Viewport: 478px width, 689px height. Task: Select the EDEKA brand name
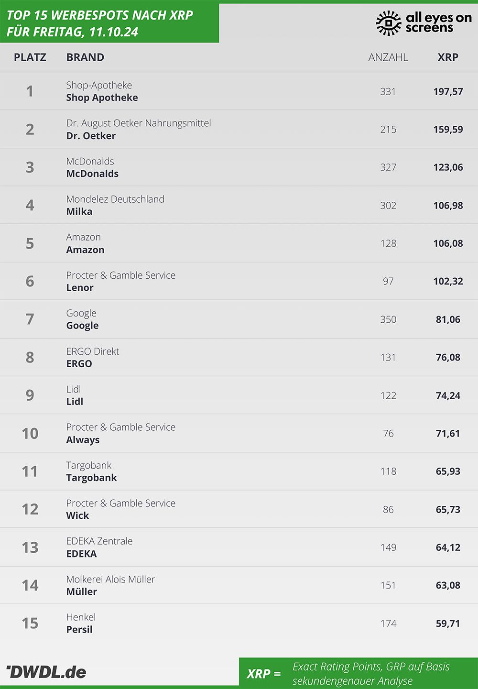(x=81, y=554)
